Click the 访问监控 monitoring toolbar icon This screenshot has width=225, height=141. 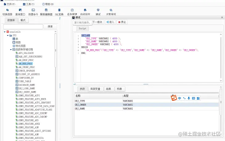[85, 10]
